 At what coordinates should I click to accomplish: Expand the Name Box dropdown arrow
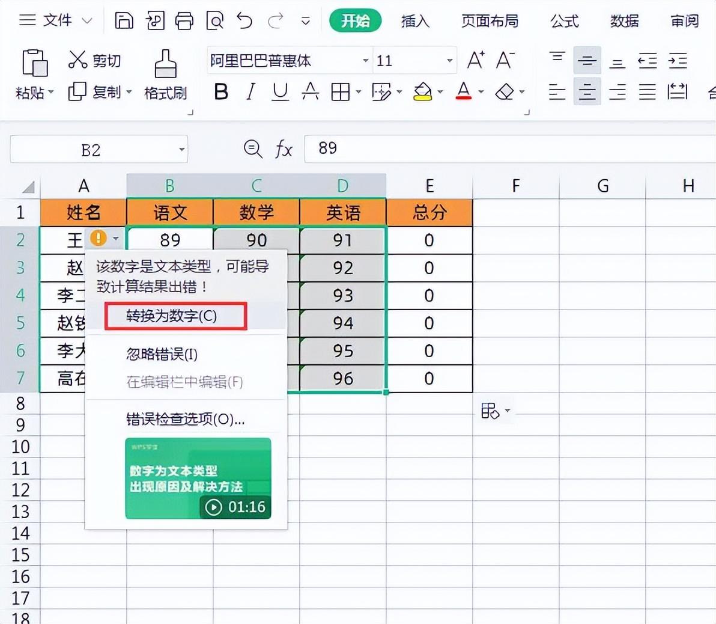[182, 150]
